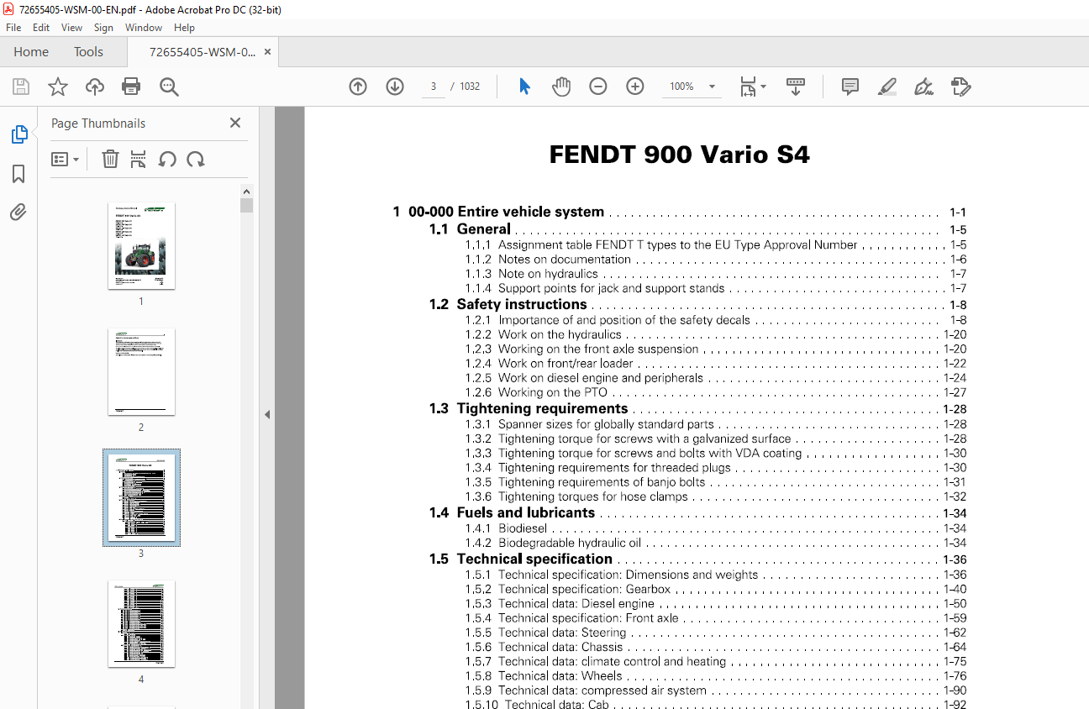The height and width of the screenshot is (709, 1089).
Task: Toggle the Attachments paperclip panel
Action: point(18,213)
